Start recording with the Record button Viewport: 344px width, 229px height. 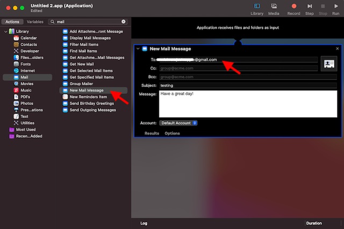(293, 9)
